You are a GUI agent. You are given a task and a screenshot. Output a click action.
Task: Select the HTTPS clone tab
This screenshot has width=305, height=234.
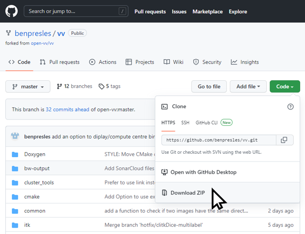point(168,123)
